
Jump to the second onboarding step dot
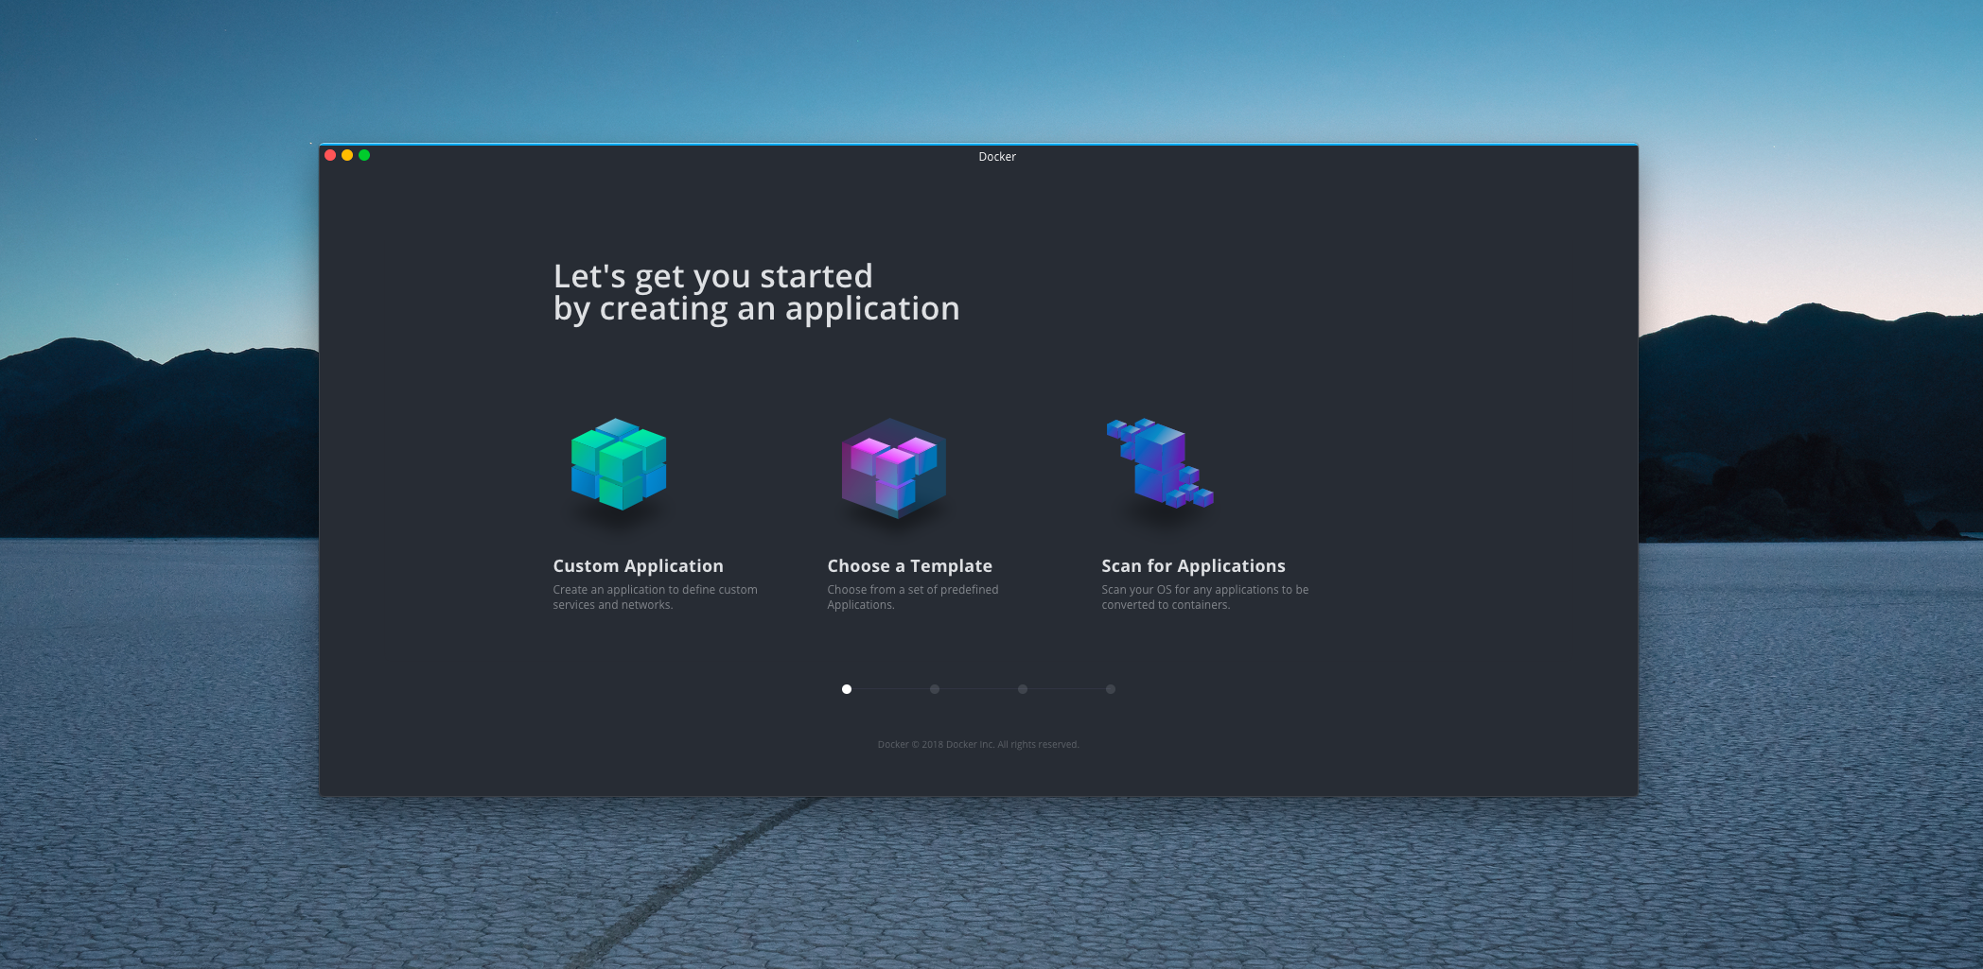[935, 689]
